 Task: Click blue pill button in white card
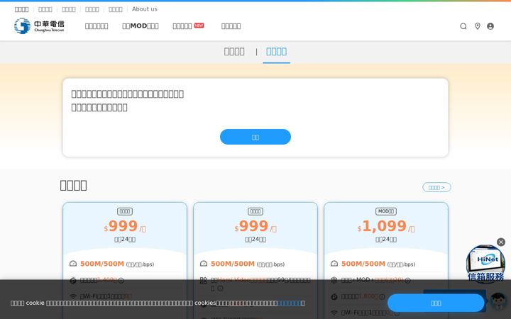pos(255,137)
